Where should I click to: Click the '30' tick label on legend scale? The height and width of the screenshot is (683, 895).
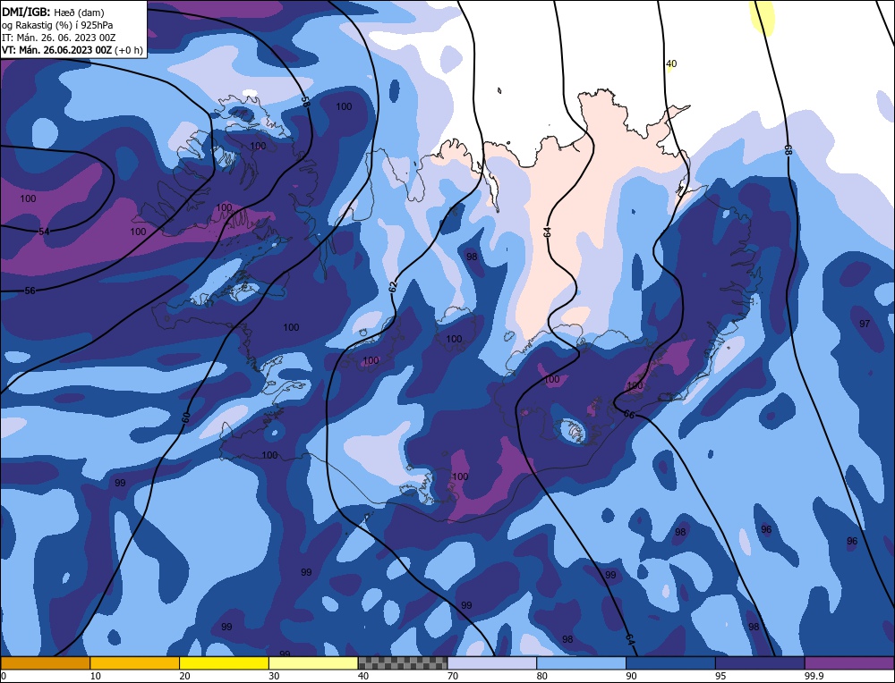tap(274, 676)
